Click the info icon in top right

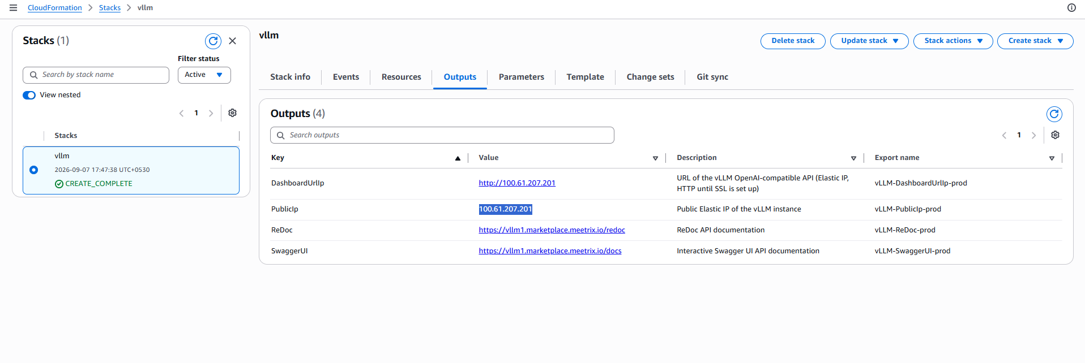pos(1071,8)
